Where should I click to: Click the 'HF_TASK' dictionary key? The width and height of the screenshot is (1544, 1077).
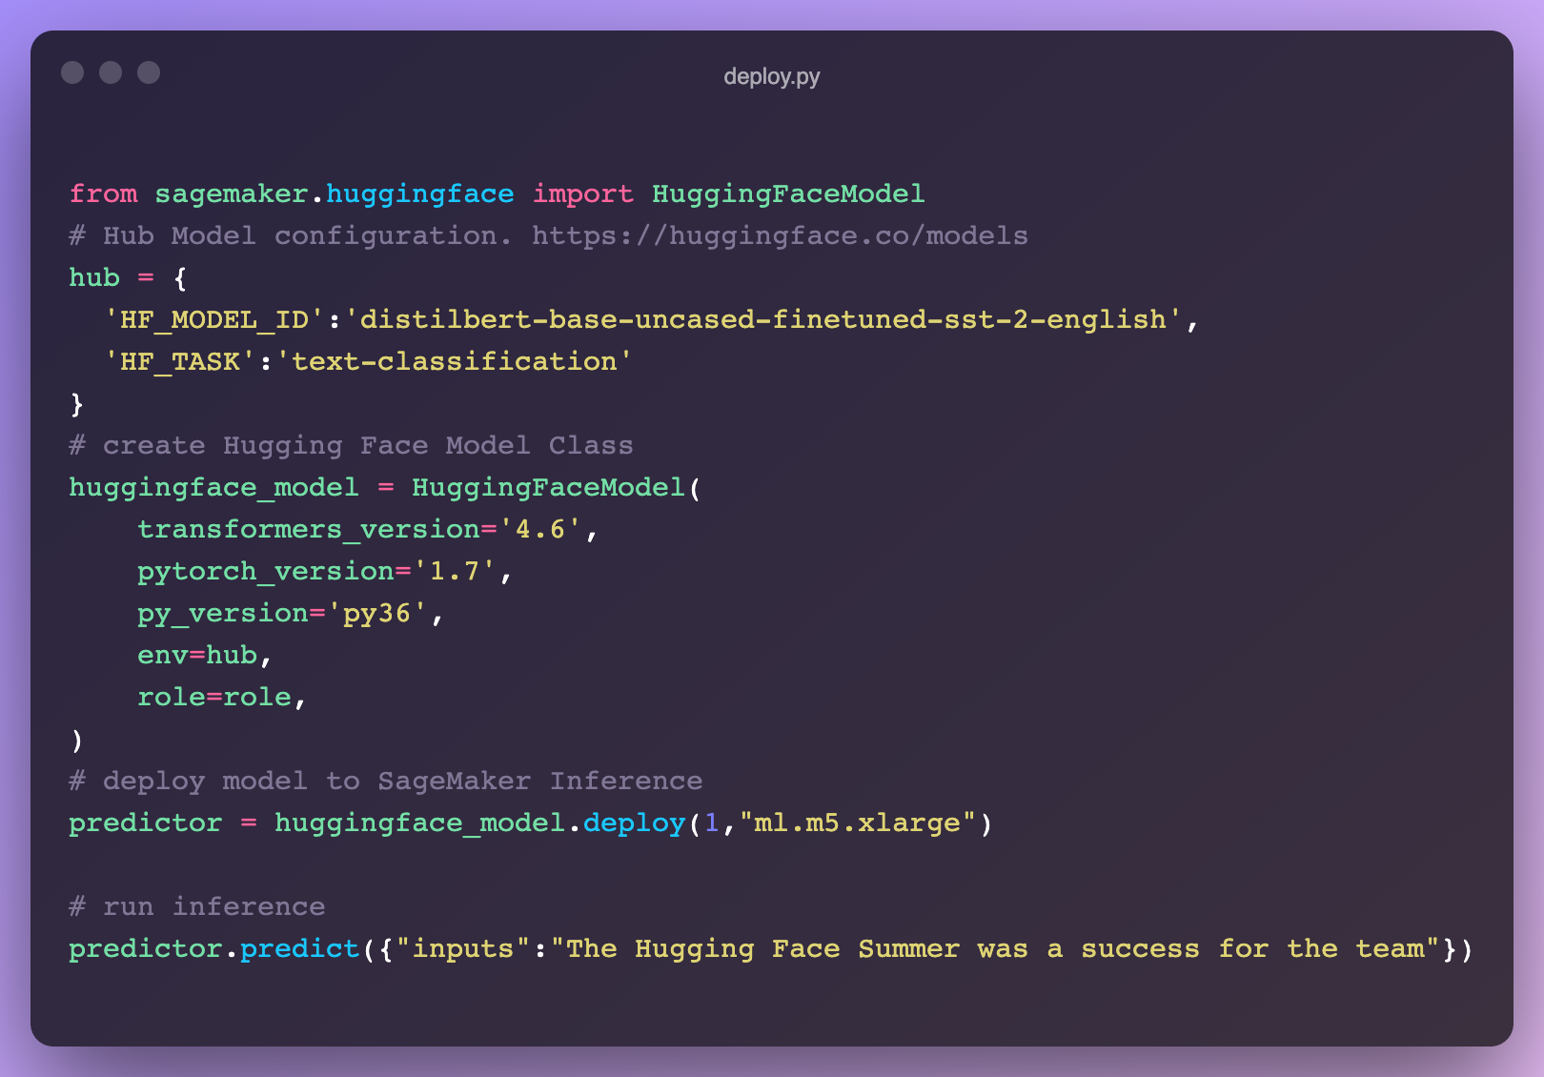(x=180, y=361)
